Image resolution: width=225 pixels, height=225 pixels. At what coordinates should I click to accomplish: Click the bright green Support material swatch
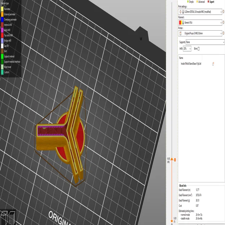coord(2,57)
